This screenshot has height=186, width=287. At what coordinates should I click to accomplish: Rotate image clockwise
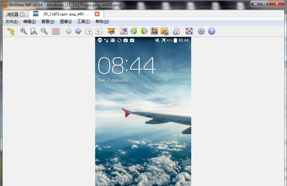coord(144,31)
